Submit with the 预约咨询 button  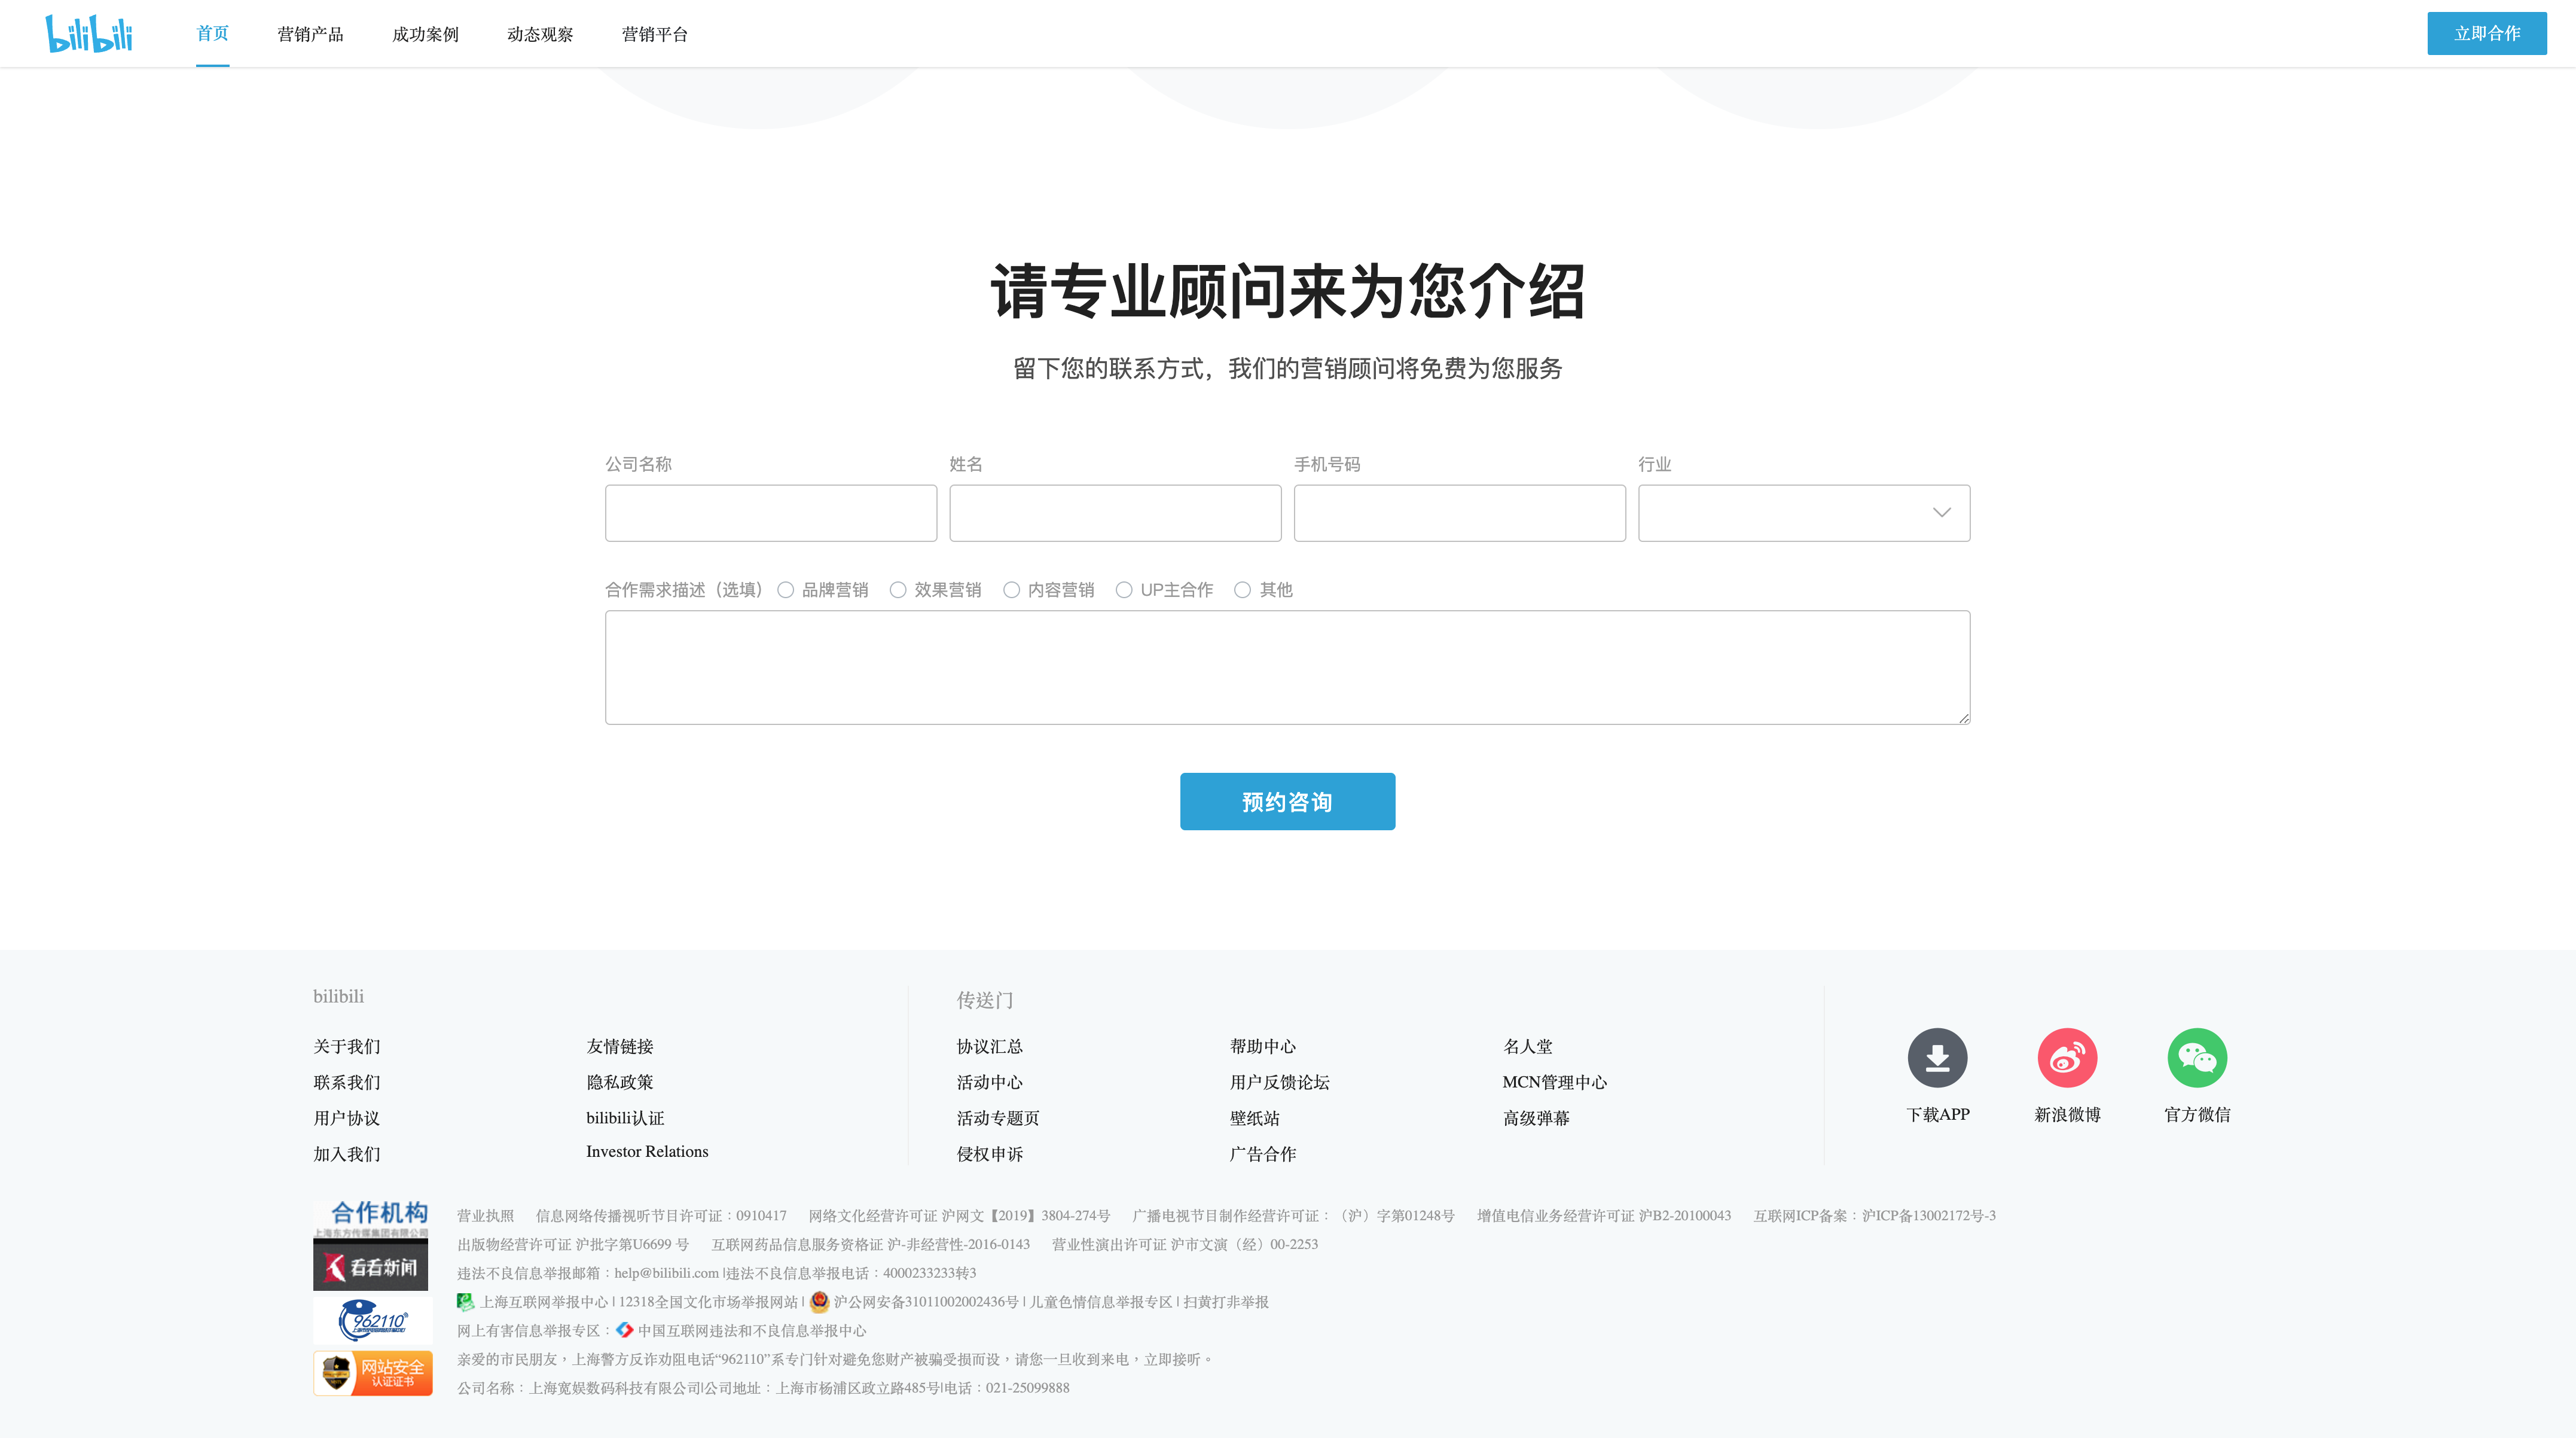point(1287,800)
